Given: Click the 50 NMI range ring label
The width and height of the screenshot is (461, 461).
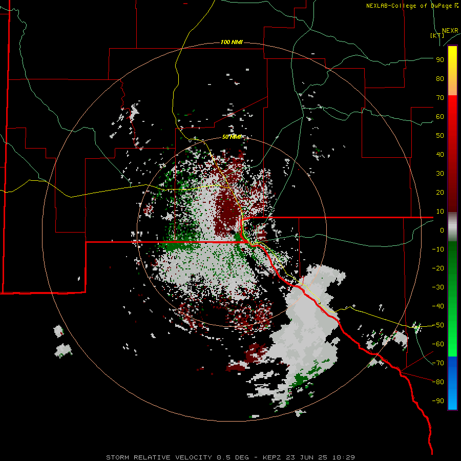Looking at the screenshot, I should 232,137.
